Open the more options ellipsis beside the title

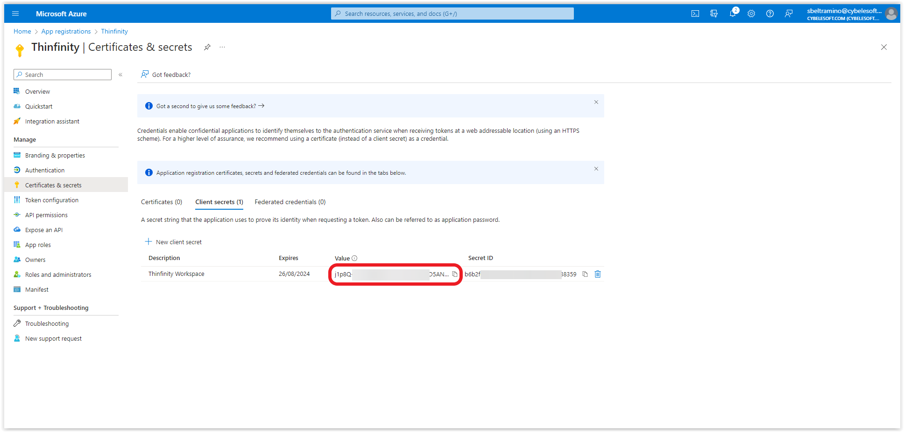point(222,47)
